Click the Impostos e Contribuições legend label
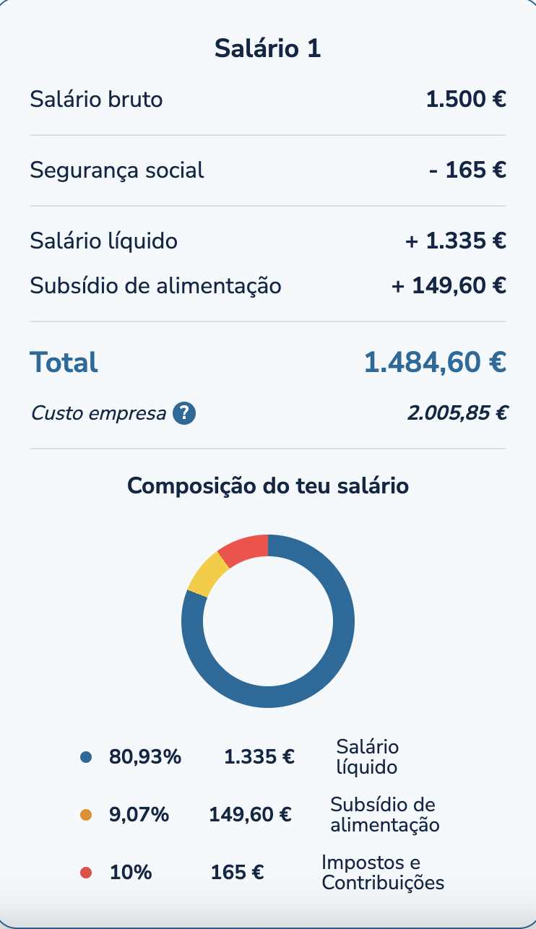 383,873
